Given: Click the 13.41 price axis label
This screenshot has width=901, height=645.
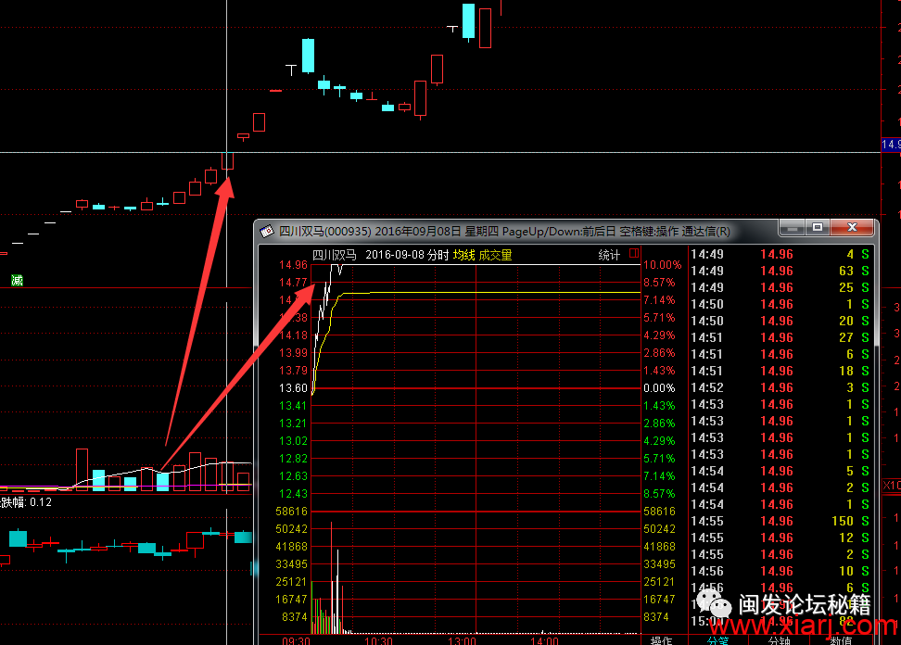Looking at the screenshot, I should [293, 406].
